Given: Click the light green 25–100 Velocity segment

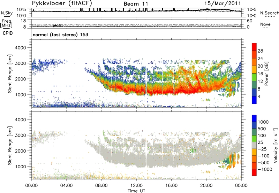Looking at the screenshot, I should coord(254,139).
